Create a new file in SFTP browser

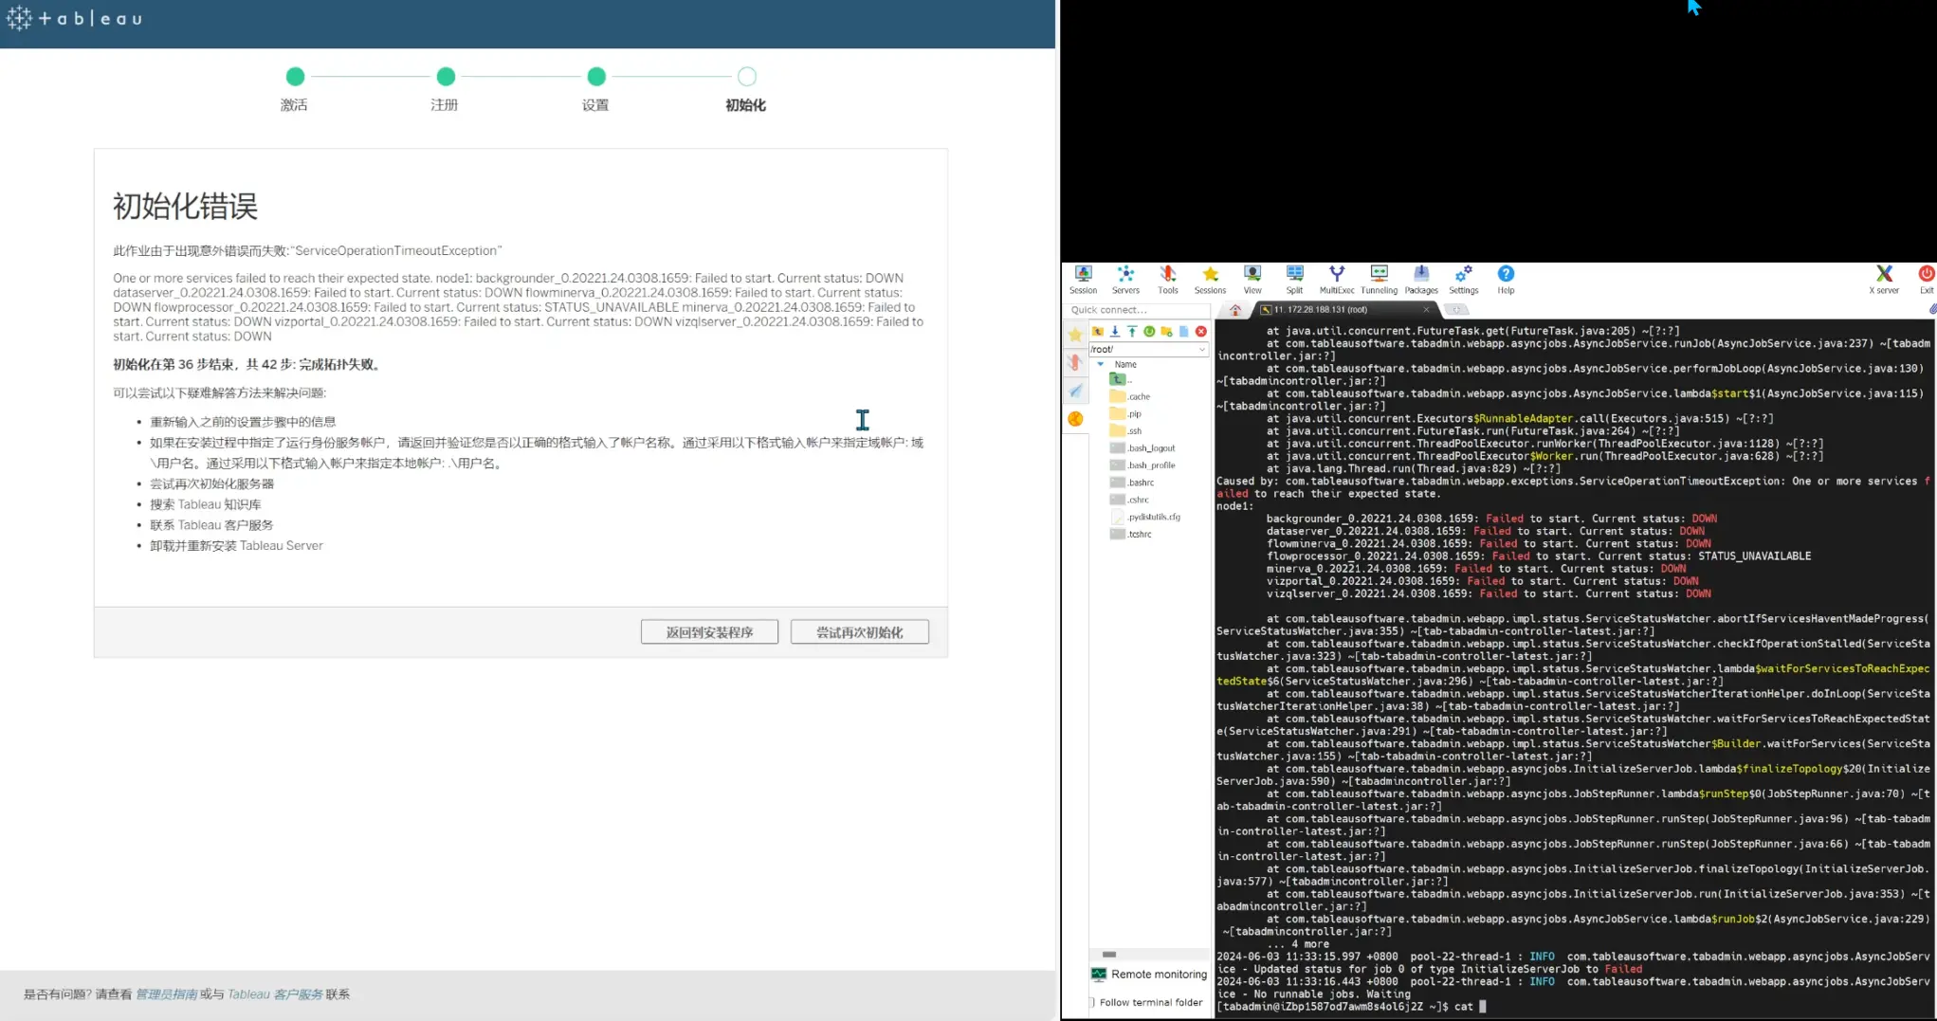tap(1184, 331)
